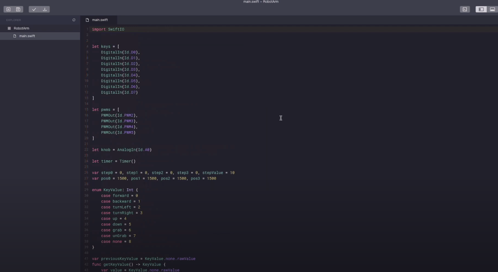Click the 'DigitalIn(Id.D1),' line
Viewport: 498px width, 272px height.
120,58
